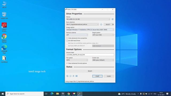Screen dimensions: 171x96
Task: Open the Image option dropdown
Action: coord(90,30)
